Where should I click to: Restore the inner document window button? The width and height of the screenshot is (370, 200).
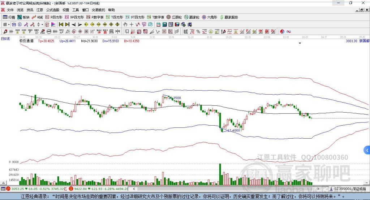tap(361, 10)
